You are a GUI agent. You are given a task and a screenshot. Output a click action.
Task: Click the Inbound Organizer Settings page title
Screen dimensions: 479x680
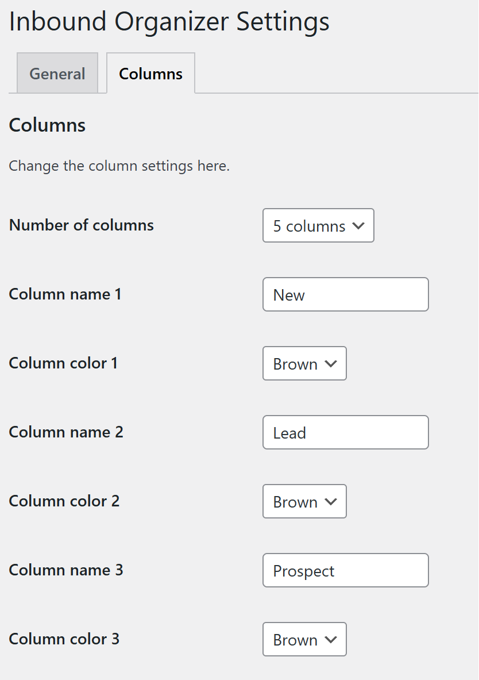tap(169, 22)
